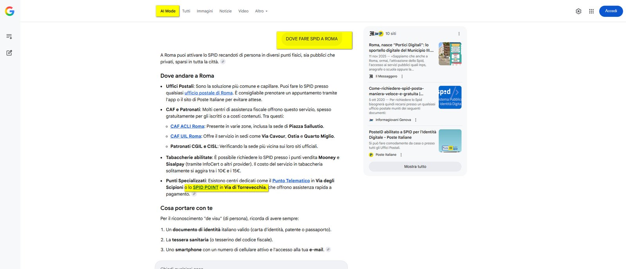The height and width of the screenshot is (269, 626).
Task: Click the 'Dove andare a Roma' heading
Action: coord(187,76)
